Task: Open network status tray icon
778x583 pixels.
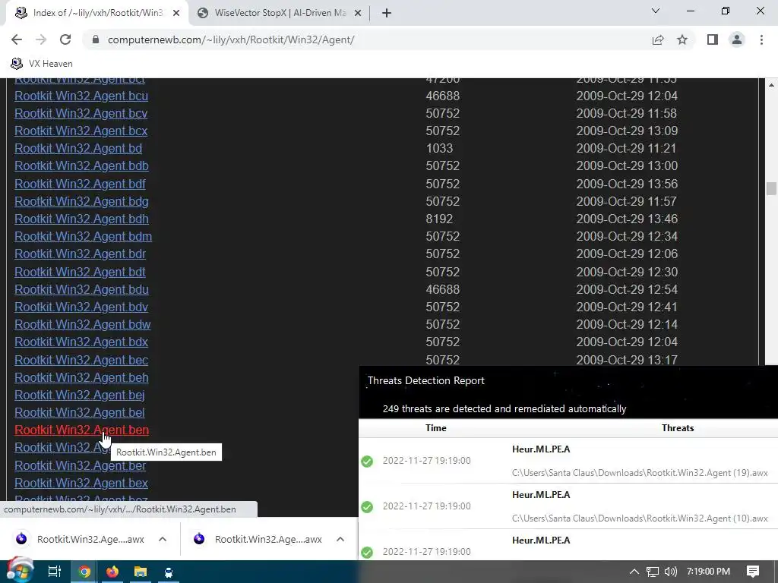Action: [x=653, y=572]
